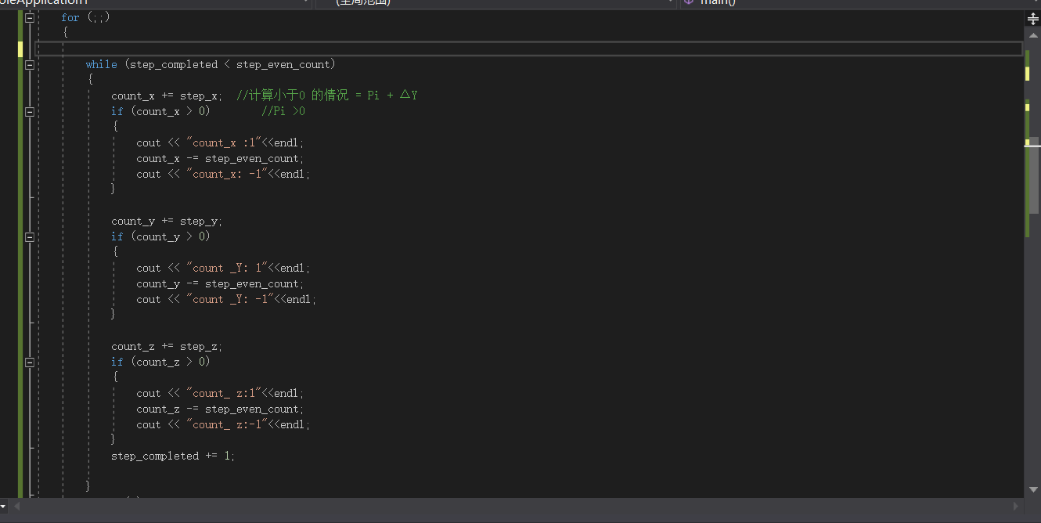Click the 'while' keyword
Image resolution: width=1041 pixels, height=523 pixels.
click(x=102, y=65)
